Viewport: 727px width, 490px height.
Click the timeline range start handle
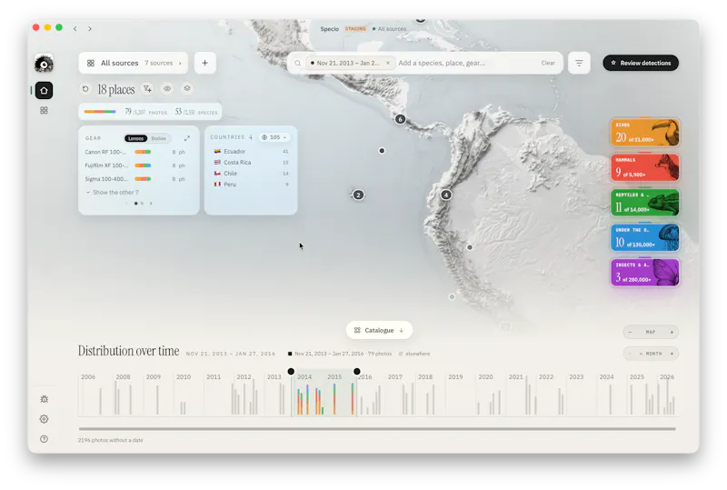point(291,372)
